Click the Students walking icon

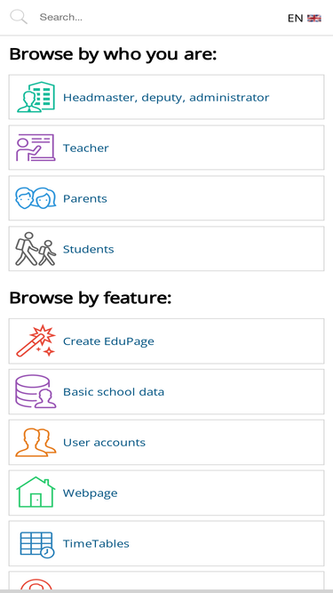36,249
